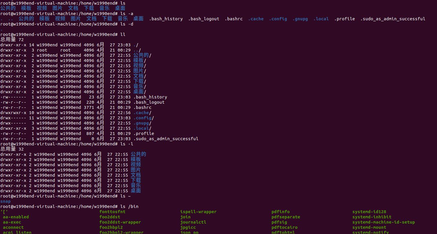Select .bash_history in the 'ls -a' output row
The width and height of the screenshot is (437, 234).
click(166, 19)
